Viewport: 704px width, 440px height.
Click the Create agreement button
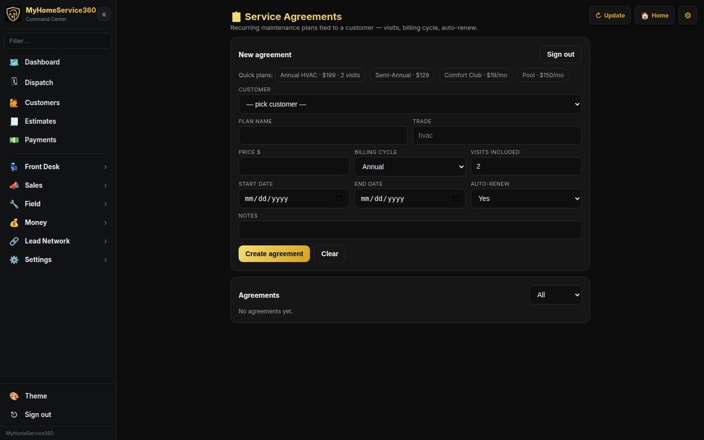pos(274,254)
